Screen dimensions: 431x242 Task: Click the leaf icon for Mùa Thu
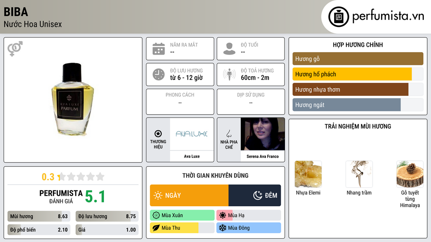coord(156,228)
